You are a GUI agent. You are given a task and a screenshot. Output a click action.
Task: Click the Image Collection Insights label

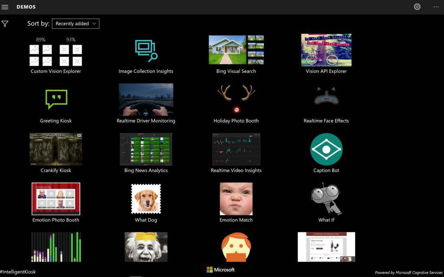146,71
